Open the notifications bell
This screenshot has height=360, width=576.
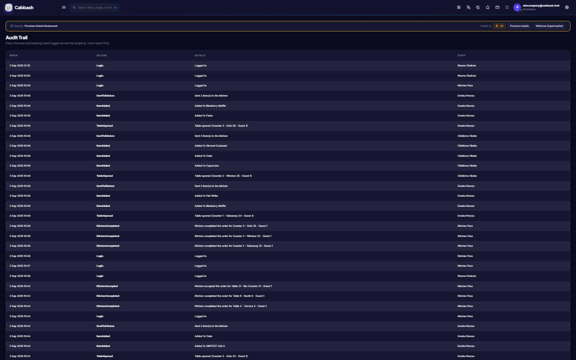[488, 8]
